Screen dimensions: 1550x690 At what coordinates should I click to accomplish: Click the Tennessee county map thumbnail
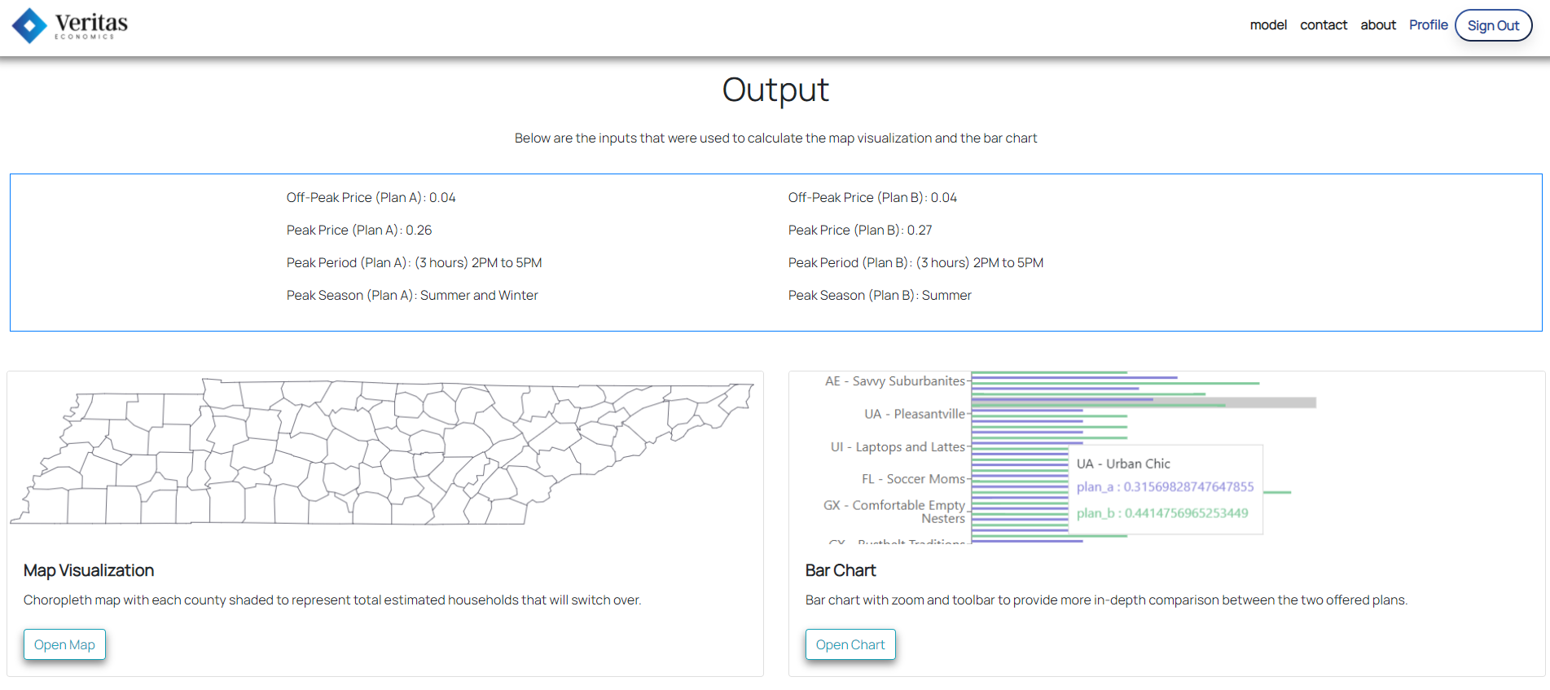point(382,451)
